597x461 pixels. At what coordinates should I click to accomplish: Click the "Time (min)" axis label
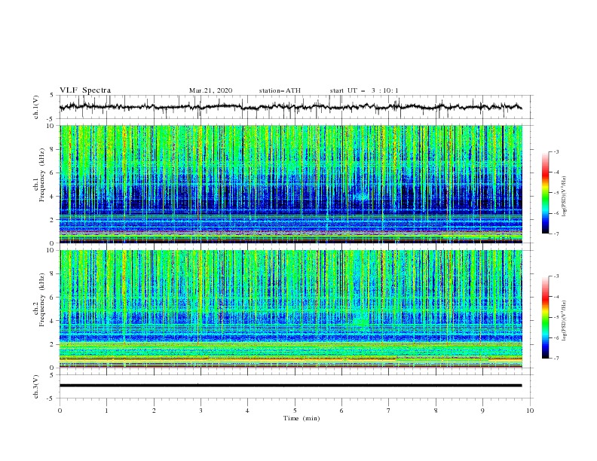[302, 418]
